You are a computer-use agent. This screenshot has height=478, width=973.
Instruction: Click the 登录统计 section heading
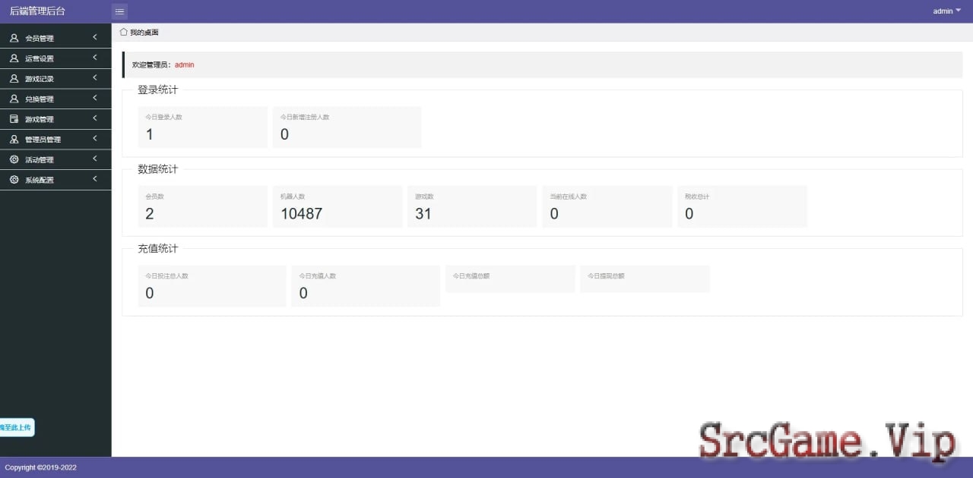[157, 90]
